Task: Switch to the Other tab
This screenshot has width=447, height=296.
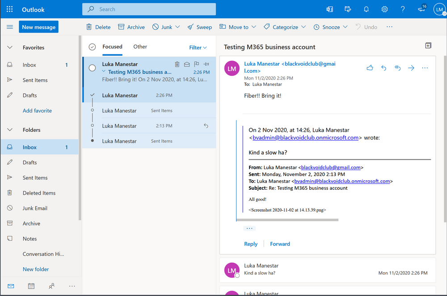Action: [x=140, y=46]
